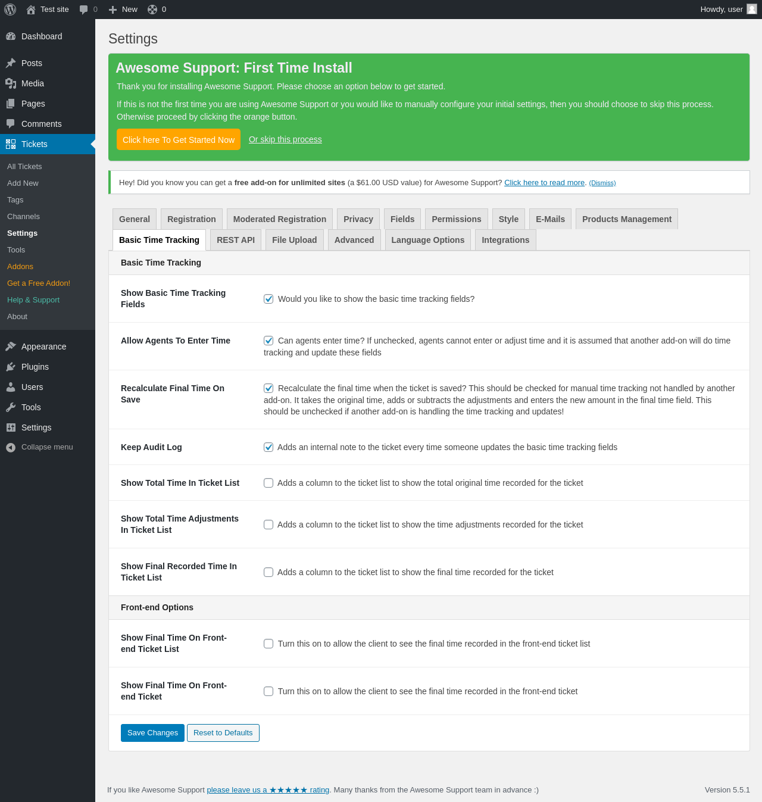Click the Awesome Support lifebuoy icon in admin bar
Image resolution: width=762 pixels, height=802 pixels.
tap(152, 10)
